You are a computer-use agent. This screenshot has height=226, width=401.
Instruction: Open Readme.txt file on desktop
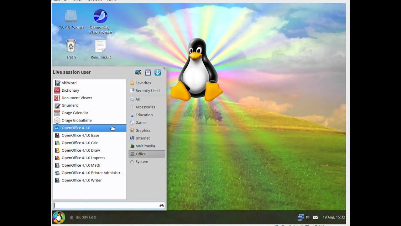[x=101, y=49]
